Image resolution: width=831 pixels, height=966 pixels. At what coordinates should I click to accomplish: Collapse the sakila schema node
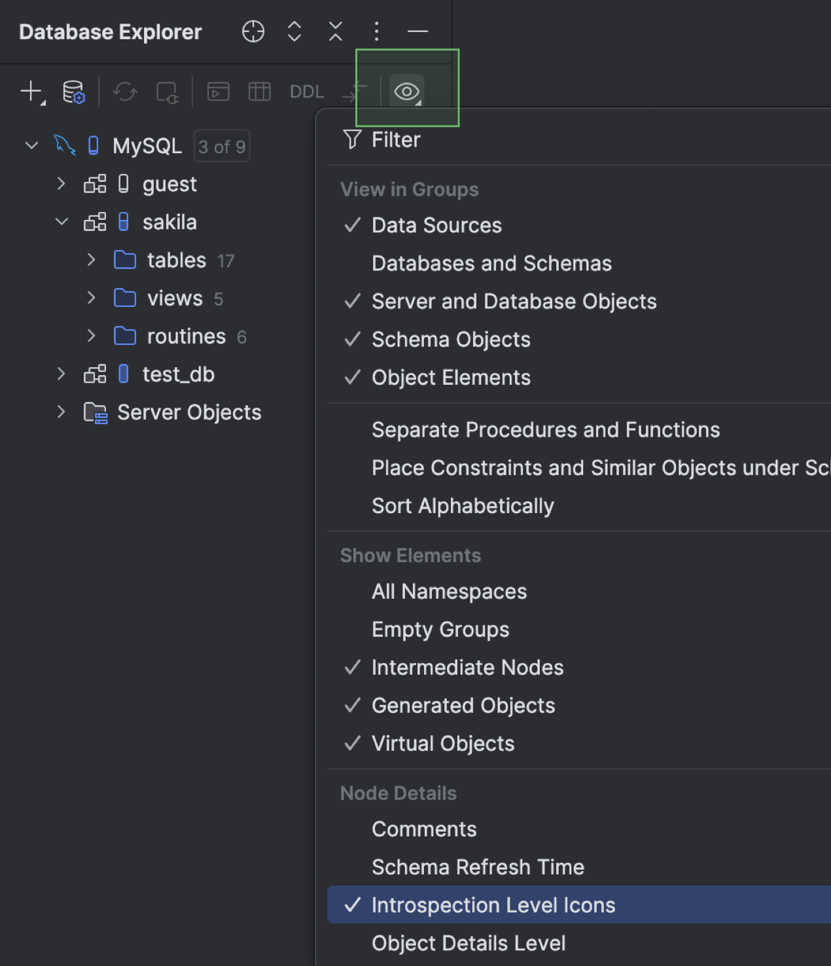point(62,222)
